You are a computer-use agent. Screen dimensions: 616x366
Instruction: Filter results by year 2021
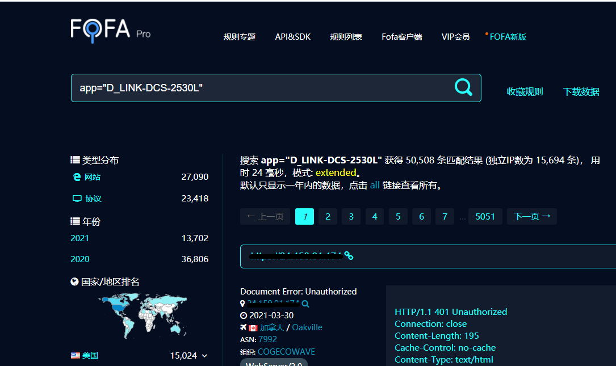click(x=79, y=238)
